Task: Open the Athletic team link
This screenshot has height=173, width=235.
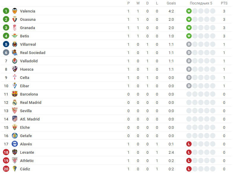Action: coord(27,161)
